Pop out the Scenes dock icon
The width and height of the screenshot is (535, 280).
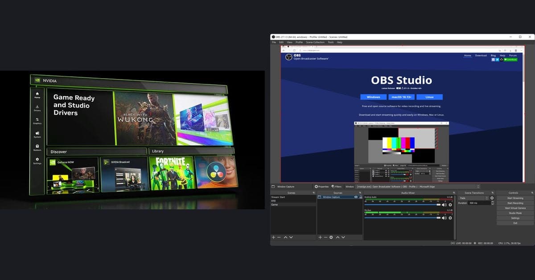(313, 193)
